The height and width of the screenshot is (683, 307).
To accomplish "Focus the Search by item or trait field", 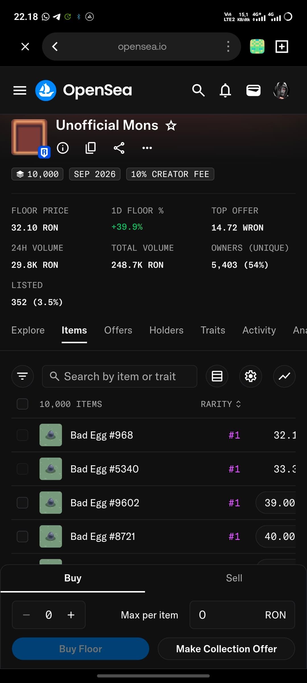I will pos(119,376).
